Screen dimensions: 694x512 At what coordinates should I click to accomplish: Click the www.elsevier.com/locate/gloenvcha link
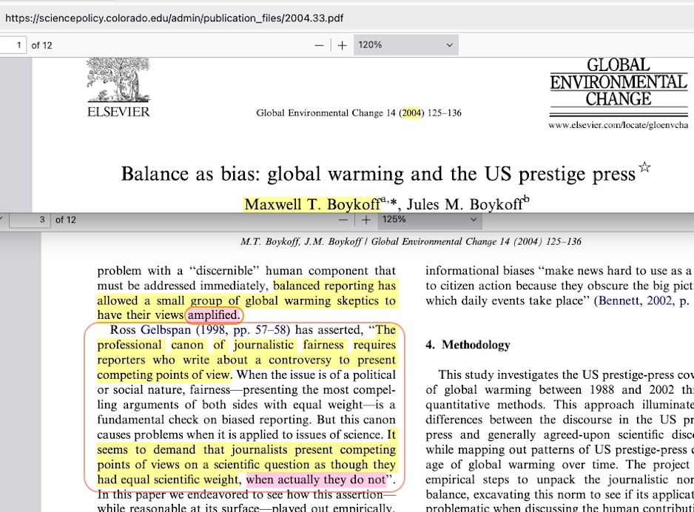click(618, 126)
